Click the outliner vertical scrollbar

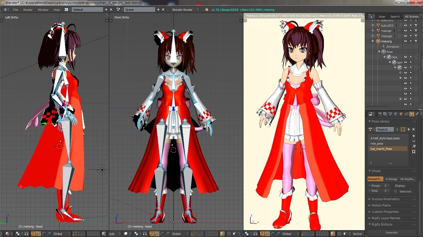[421, 62]
